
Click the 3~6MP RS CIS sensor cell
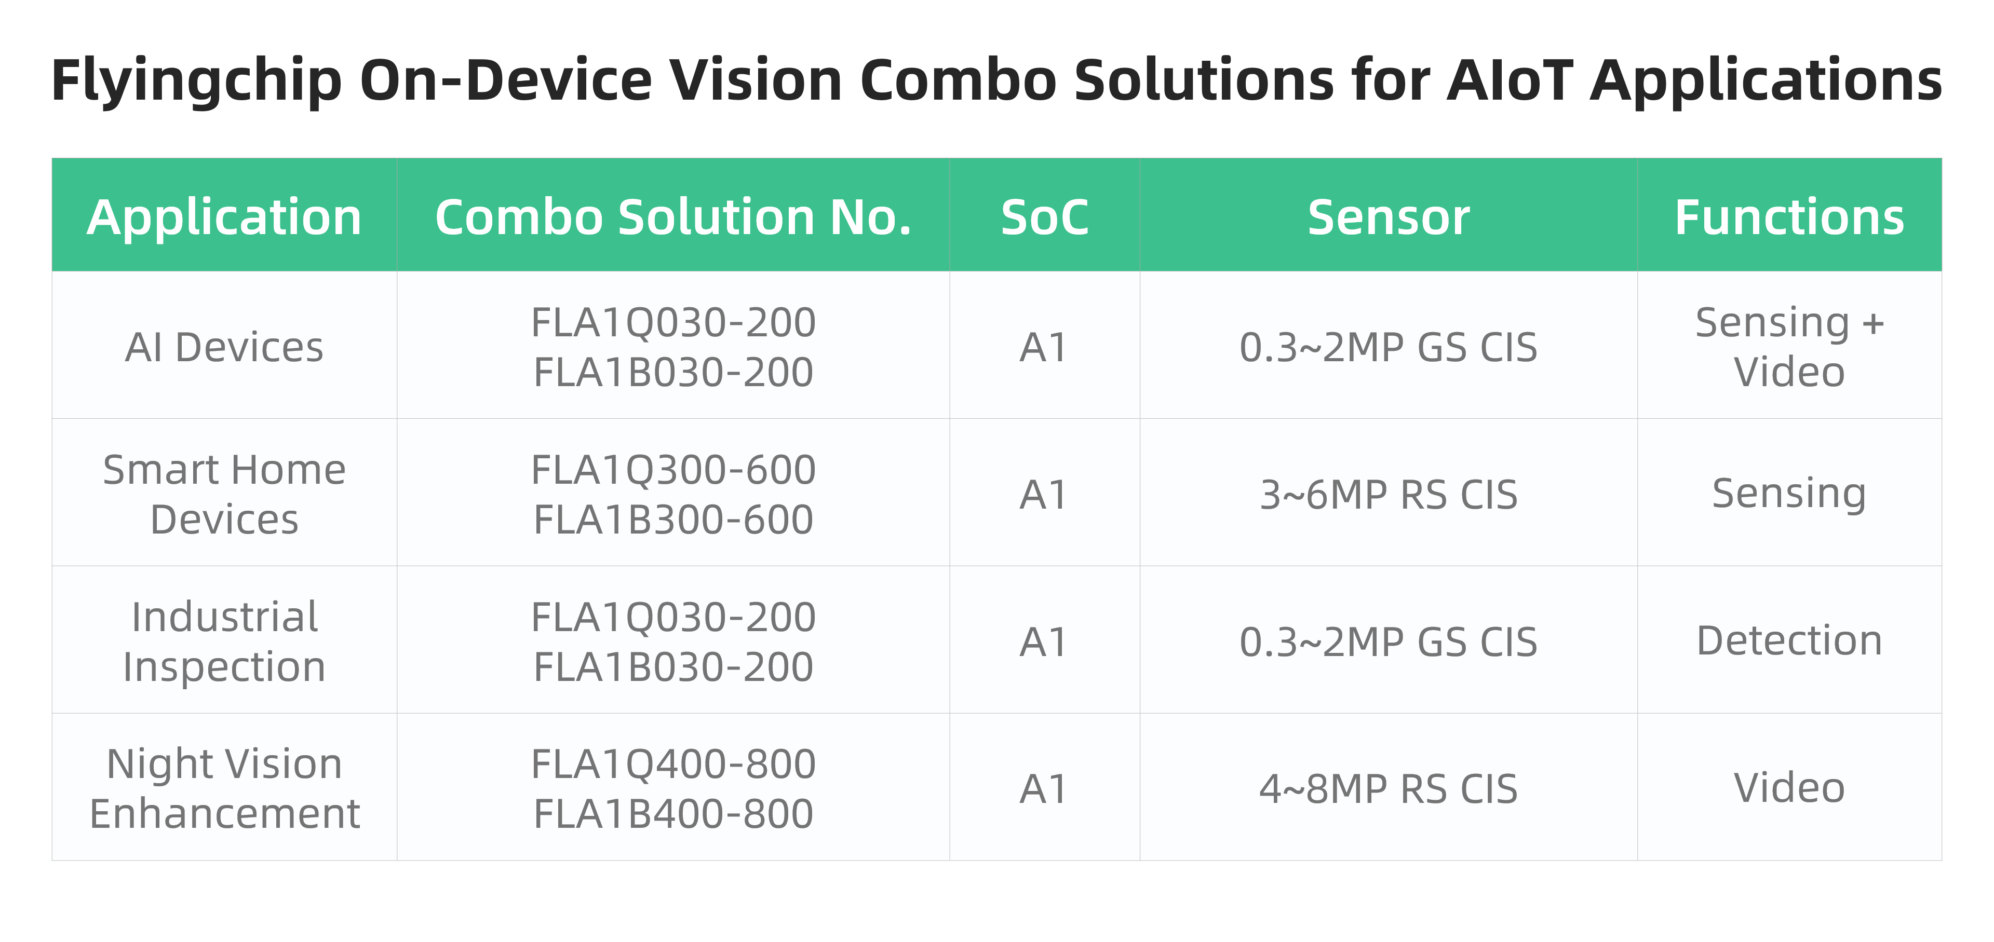[x=1389, y=493]
